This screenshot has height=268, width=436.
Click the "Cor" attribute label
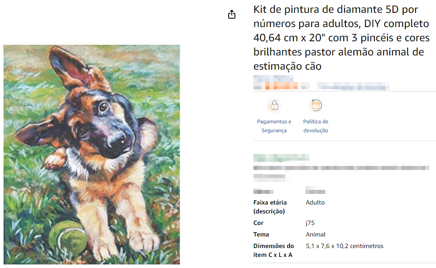[x=258, y=223]
